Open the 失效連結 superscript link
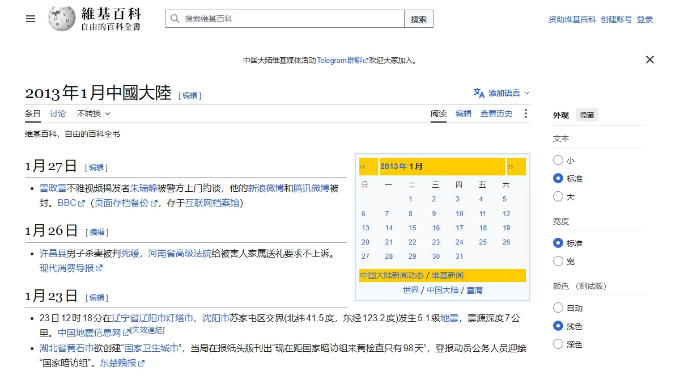Viewport: 680px width, 383px height. tap(148, 330)
